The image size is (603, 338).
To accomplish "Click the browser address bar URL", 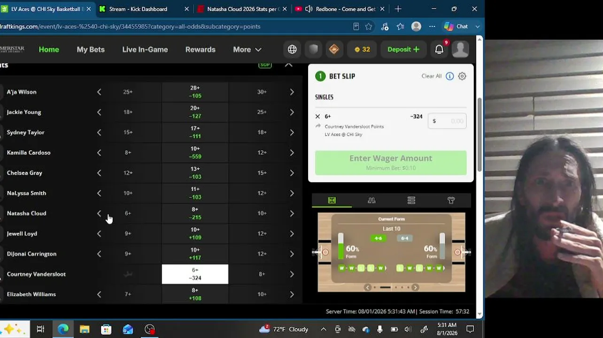I will coord(130,26).
